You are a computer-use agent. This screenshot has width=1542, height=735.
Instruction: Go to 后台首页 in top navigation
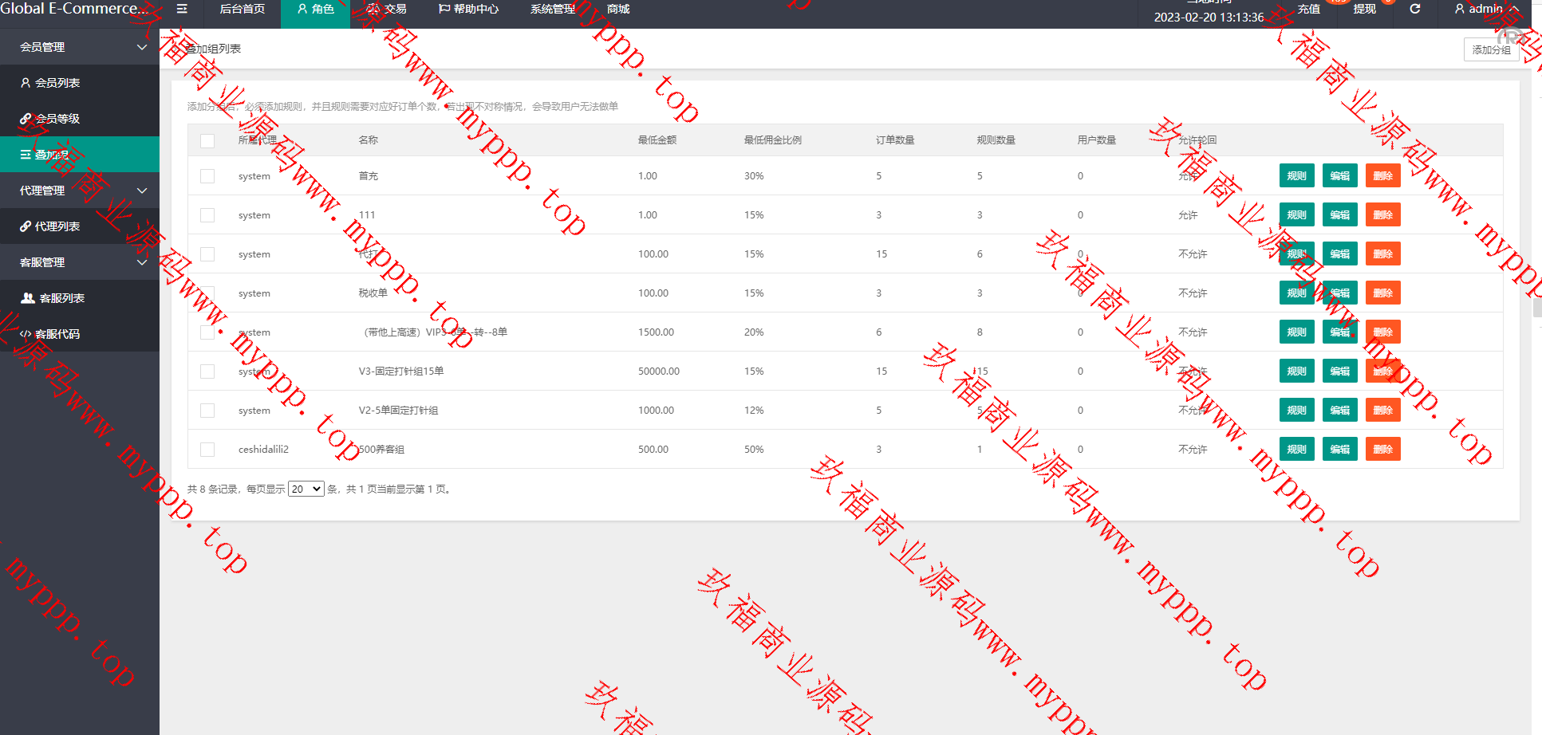[x=242, y=9]
